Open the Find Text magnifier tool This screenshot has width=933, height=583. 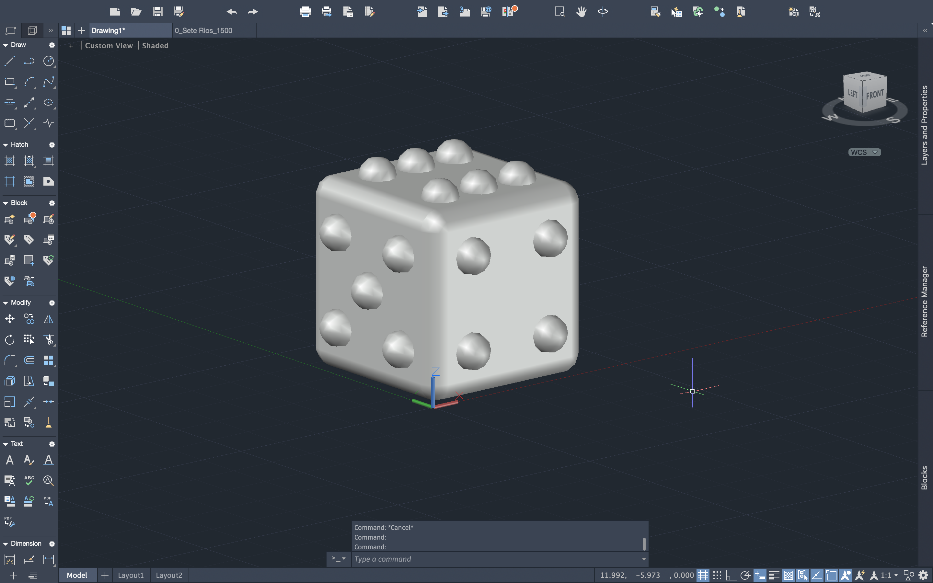pyautogui.click(x=49, y=480)
